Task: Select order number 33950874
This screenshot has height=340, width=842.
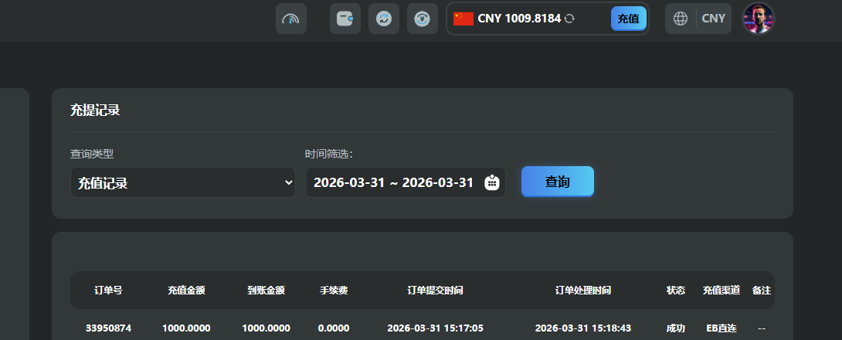Action: [108, 328]
